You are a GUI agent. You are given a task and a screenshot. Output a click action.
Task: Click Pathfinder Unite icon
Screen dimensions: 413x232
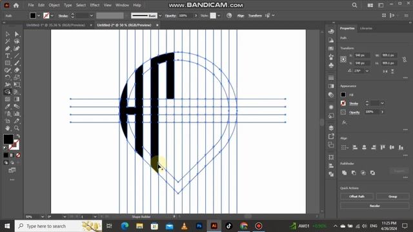(344, 173)
